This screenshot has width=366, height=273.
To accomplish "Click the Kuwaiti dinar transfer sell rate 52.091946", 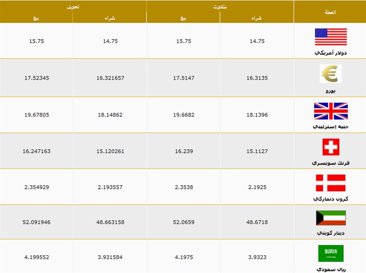I will [37, 222].
